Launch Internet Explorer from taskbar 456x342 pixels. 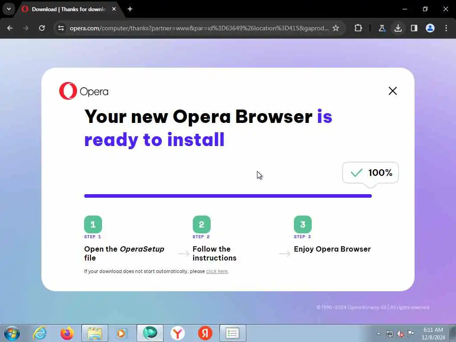(40, 333)
